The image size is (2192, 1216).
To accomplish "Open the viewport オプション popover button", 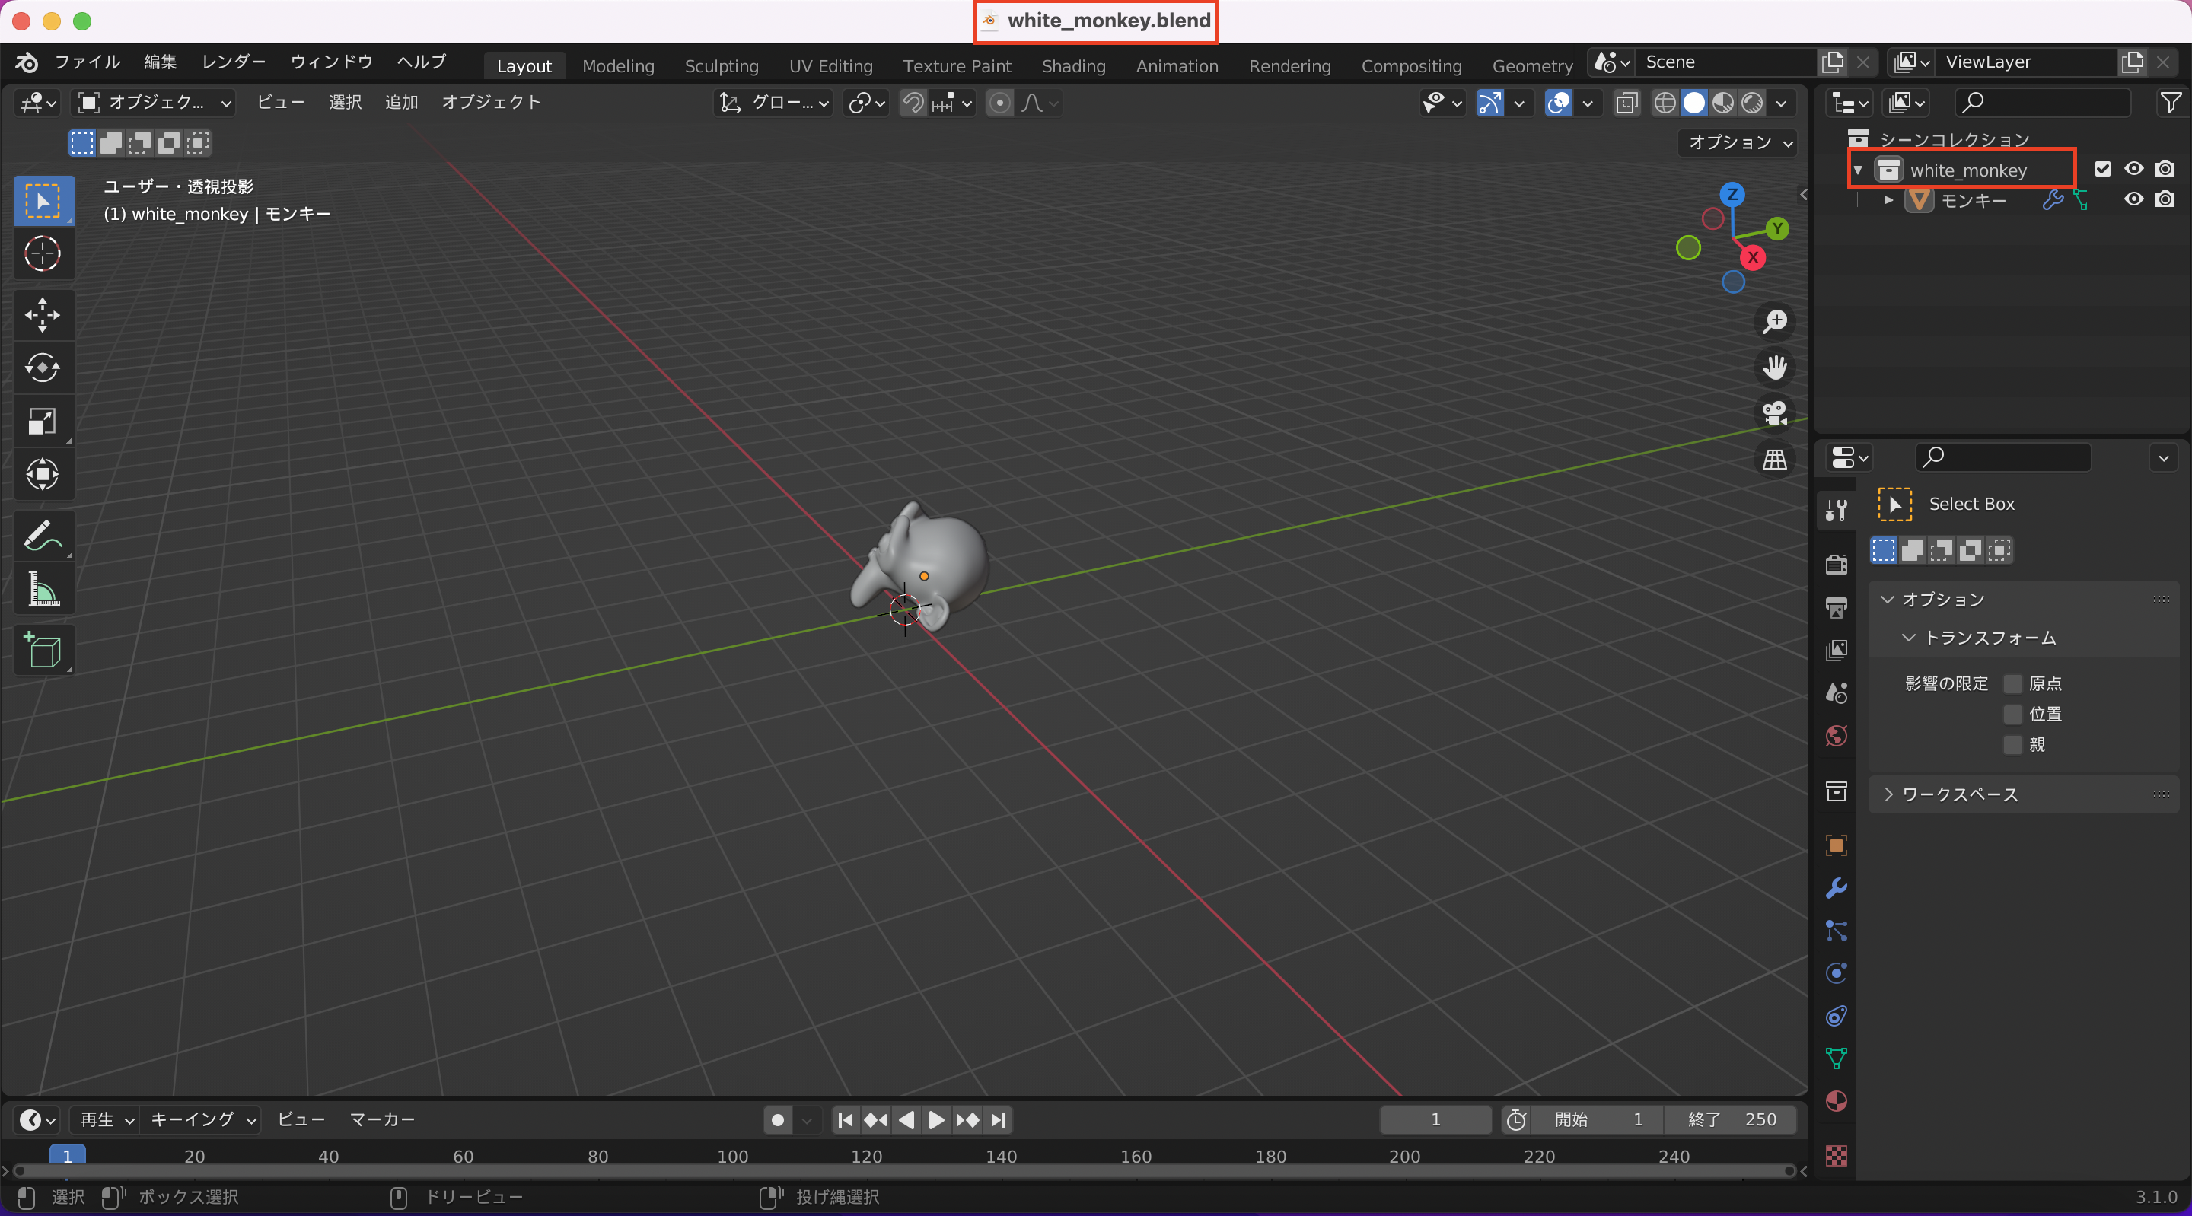I will click(1736, 143).
